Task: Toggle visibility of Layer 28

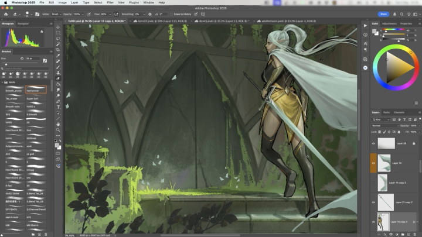Action: tap(374, 143)
